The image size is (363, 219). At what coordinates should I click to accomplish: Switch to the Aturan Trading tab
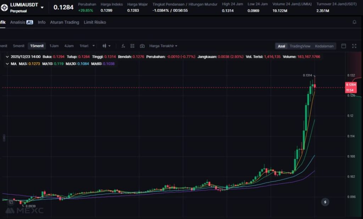[x=65, y=22]
